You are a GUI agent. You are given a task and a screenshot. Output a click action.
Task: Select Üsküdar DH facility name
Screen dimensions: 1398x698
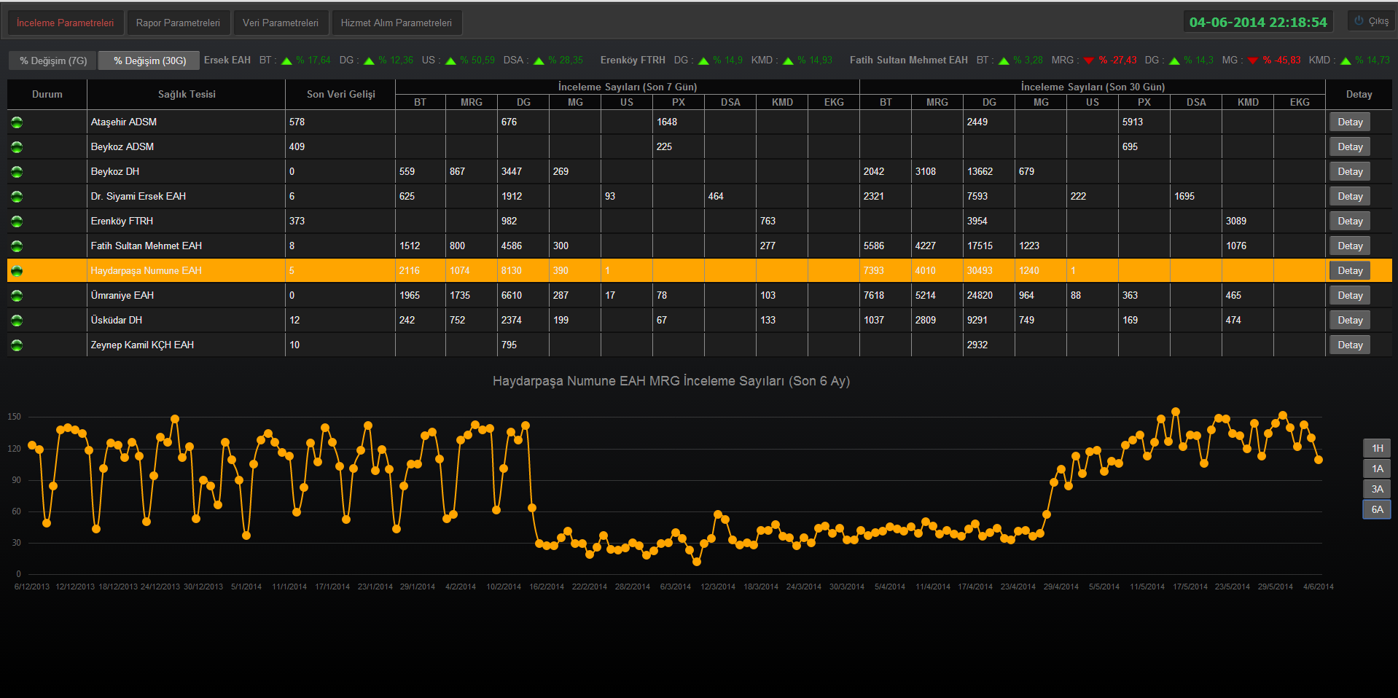(117, 320)
